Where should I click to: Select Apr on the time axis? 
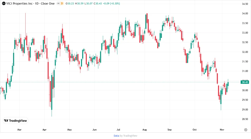click(45, 130)
